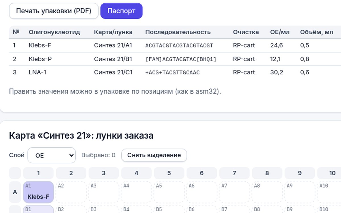Select empty well A4

(136, 192)
